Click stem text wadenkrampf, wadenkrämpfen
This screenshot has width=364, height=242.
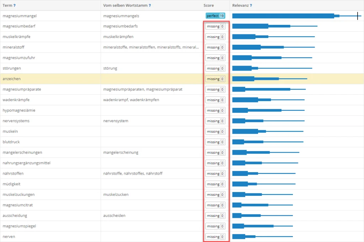pos(131,100)
